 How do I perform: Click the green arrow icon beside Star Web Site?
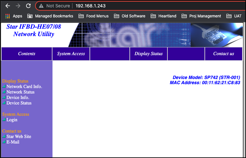pos(4,136)
